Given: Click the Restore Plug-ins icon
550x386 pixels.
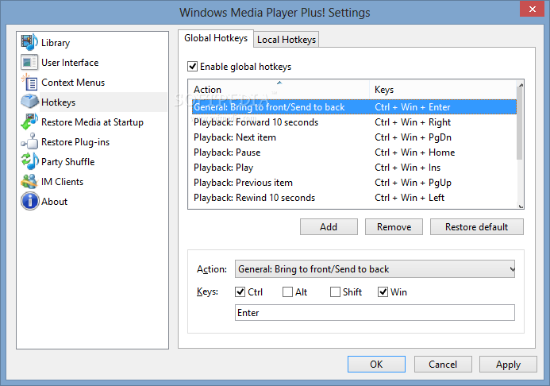Looking at the screenshot, I should coord(29,141).
